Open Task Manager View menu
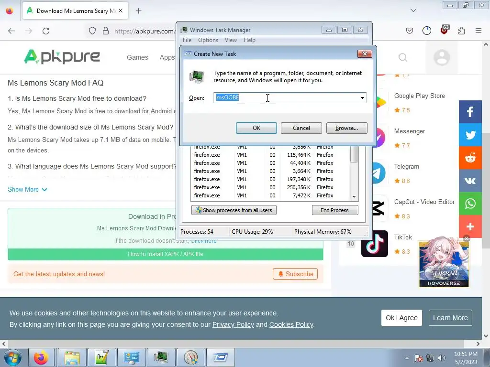The height and width of the screenshot is (367, 490). [x=231, y=40]
